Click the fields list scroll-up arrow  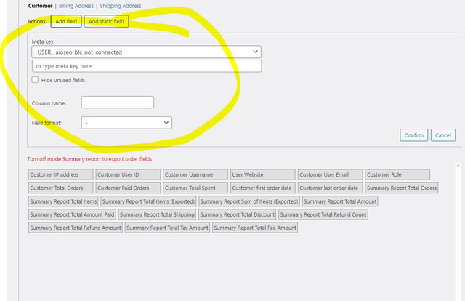458,166
